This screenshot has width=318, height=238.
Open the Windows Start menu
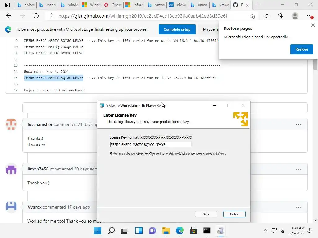98,231
